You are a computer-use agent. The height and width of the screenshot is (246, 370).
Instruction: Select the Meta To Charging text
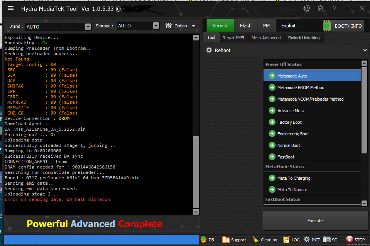tap(294, 178)
